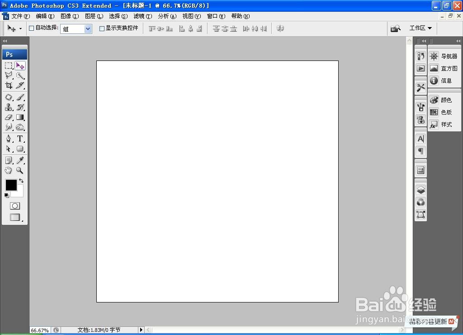463x335 pixels.
Task: Open the Clone Source panel icon
Action: [x=421, y=120]
